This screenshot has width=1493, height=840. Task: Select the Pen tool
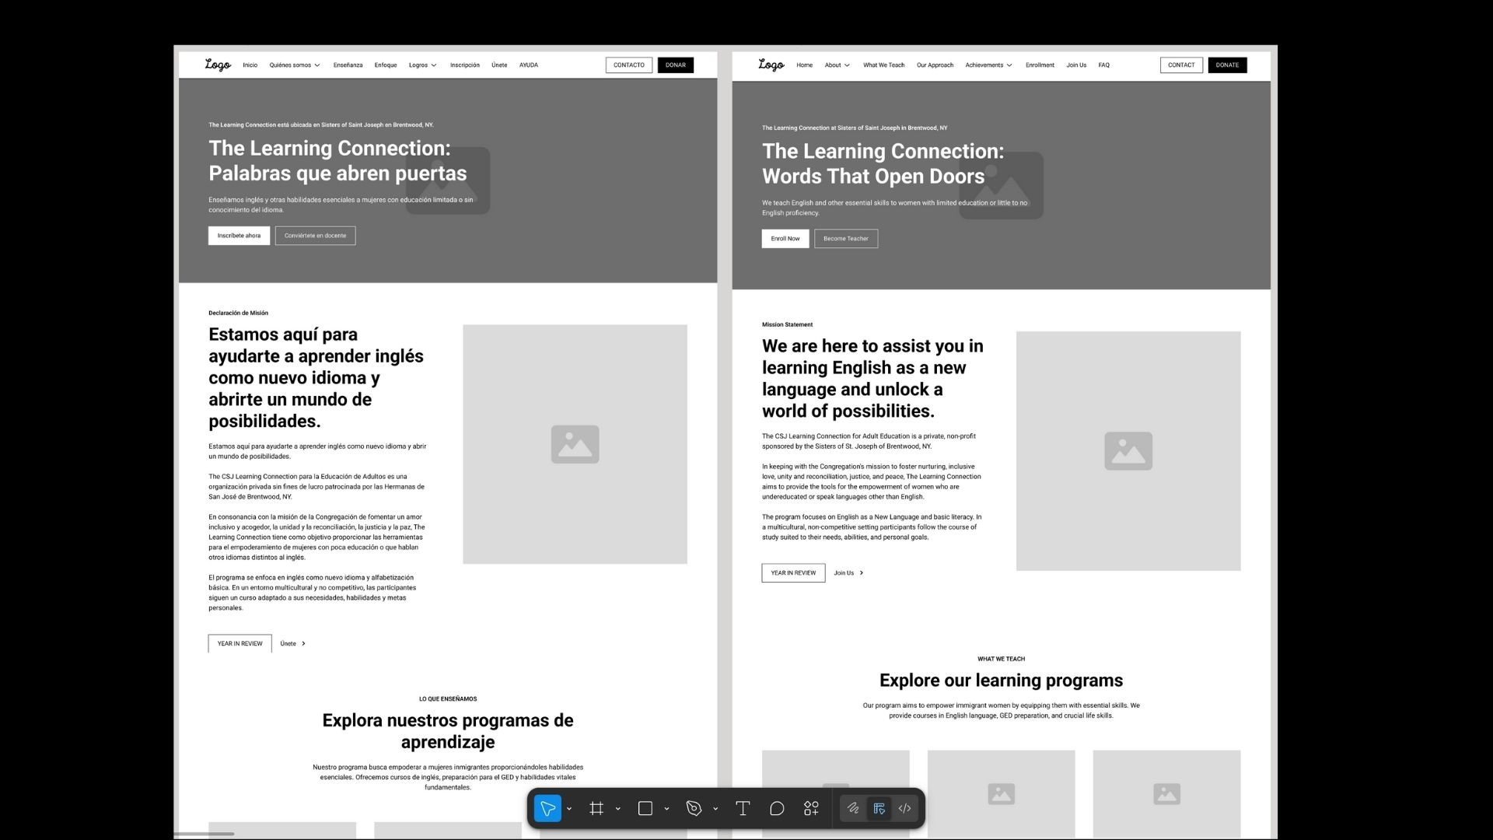point(694,809)
